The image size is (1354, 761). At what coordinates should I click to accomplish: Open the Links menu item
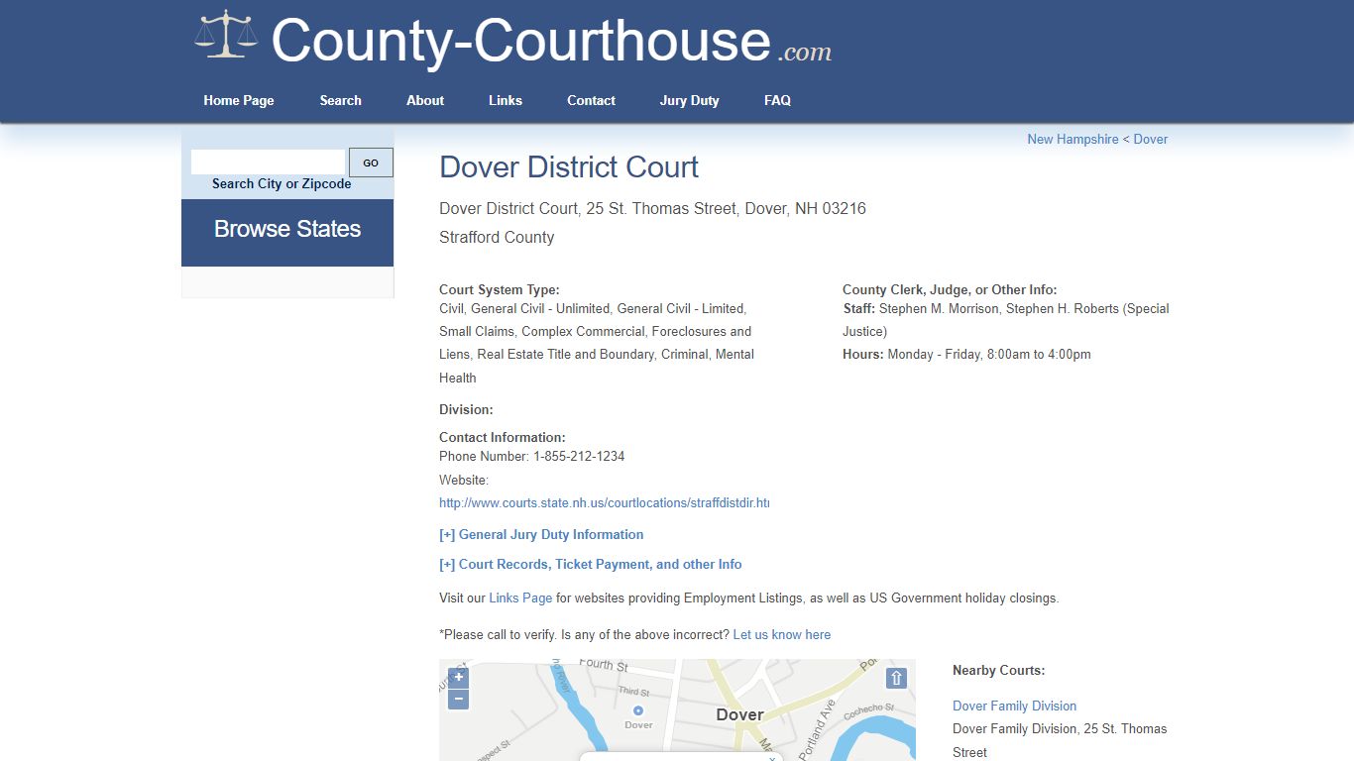pyautogui.click(x=506, y=100)
